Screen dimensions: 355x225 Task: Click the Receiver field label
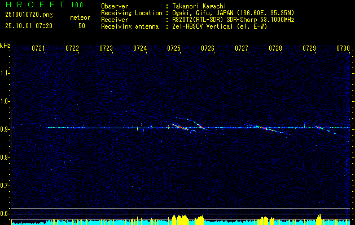[115, 20]
